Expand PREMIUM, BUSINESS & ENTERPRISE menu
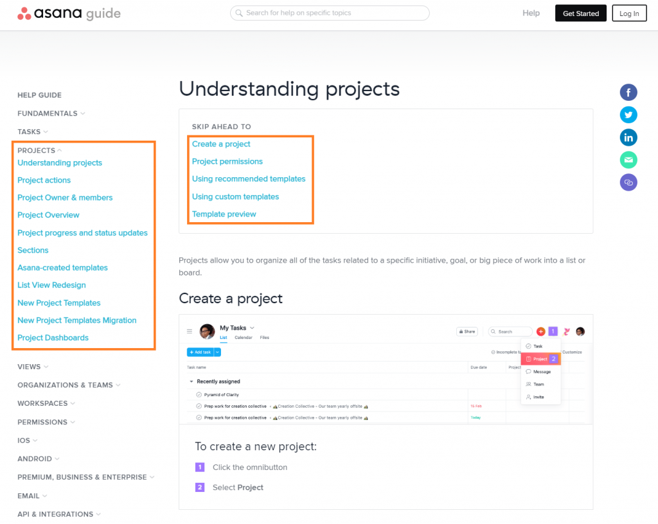Image resolution: width=658 pixels, height=524 pixels. point(86,478)
